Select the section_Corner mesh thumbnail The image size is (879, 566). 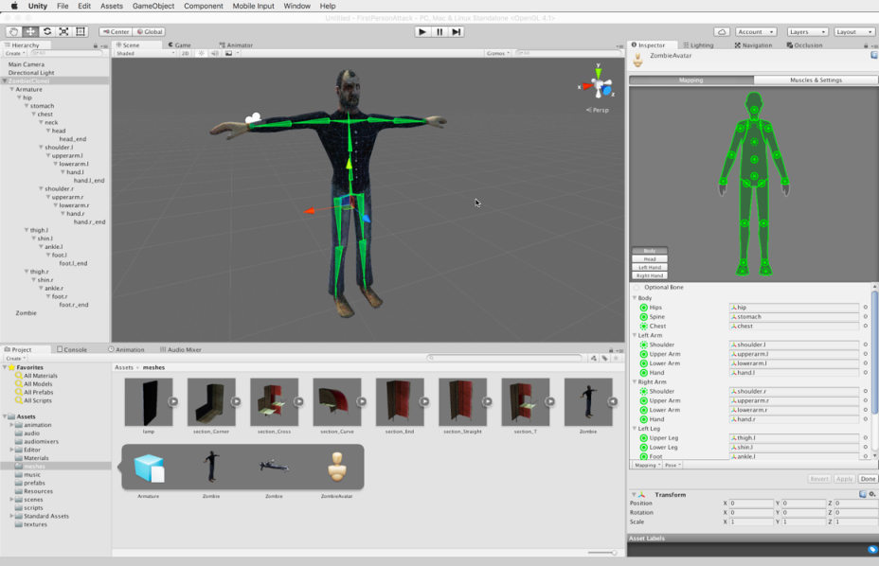tap(211, 402)
